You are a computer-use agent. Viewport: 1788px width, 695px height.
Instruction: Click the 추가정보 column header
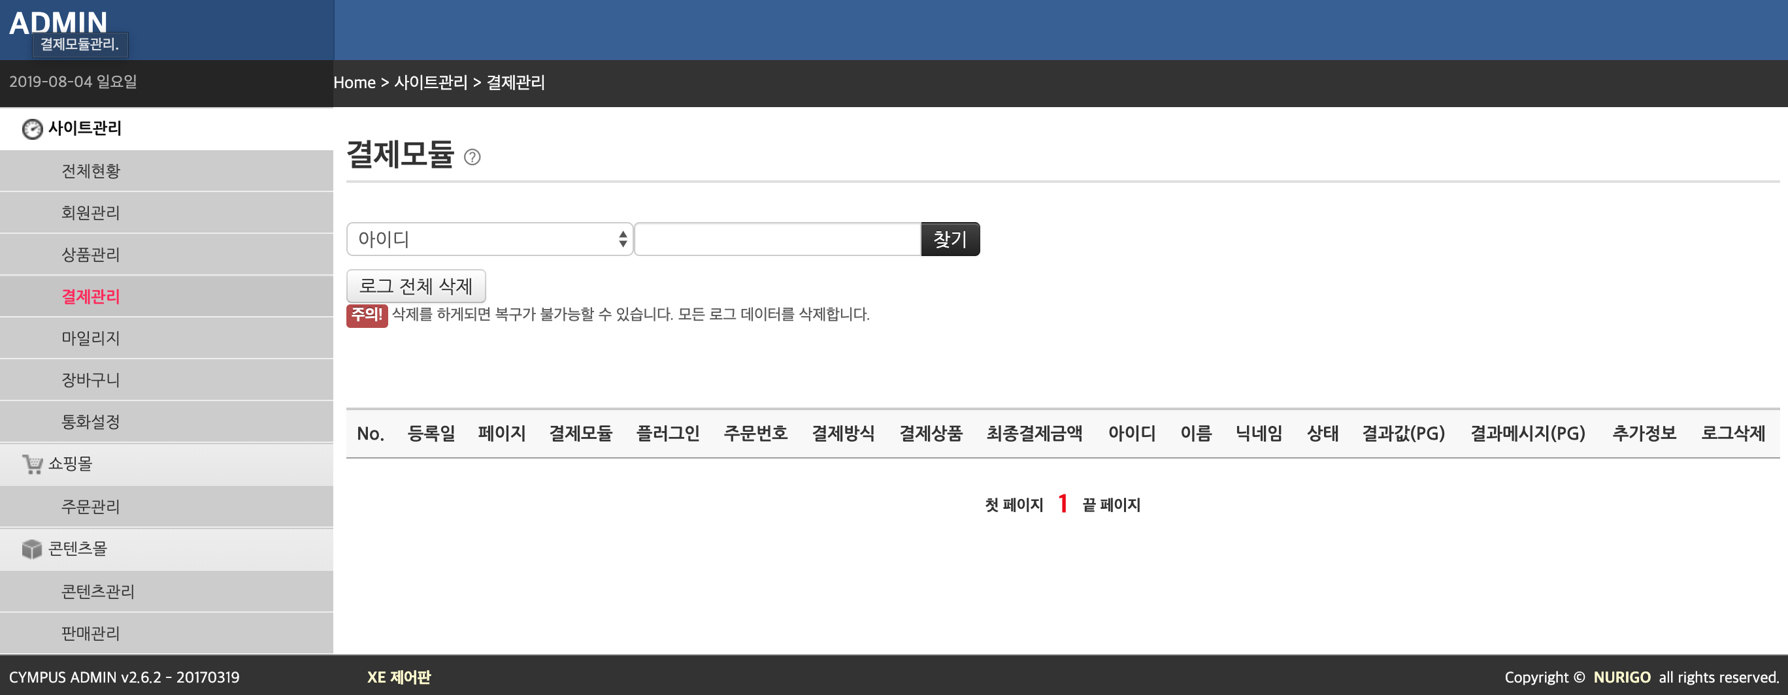[1644, 434]
